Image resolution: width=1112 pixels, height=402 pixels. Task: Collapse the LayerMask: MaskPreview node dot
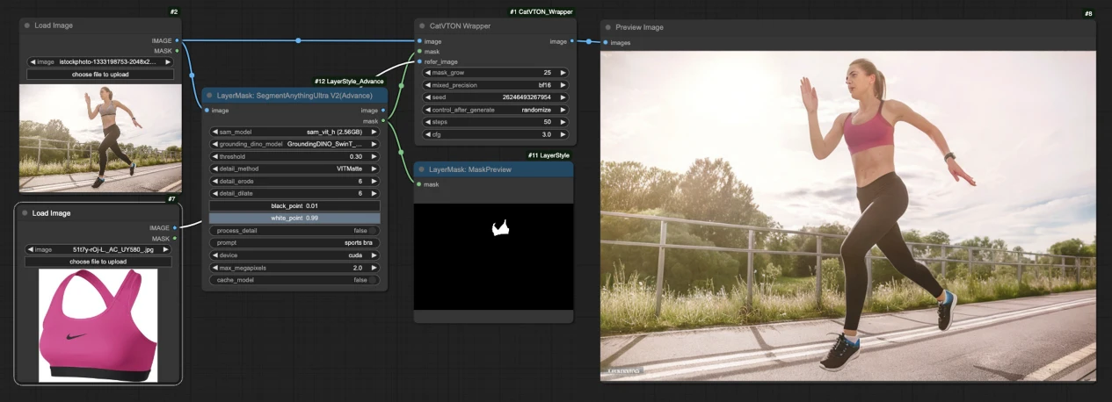422,169
